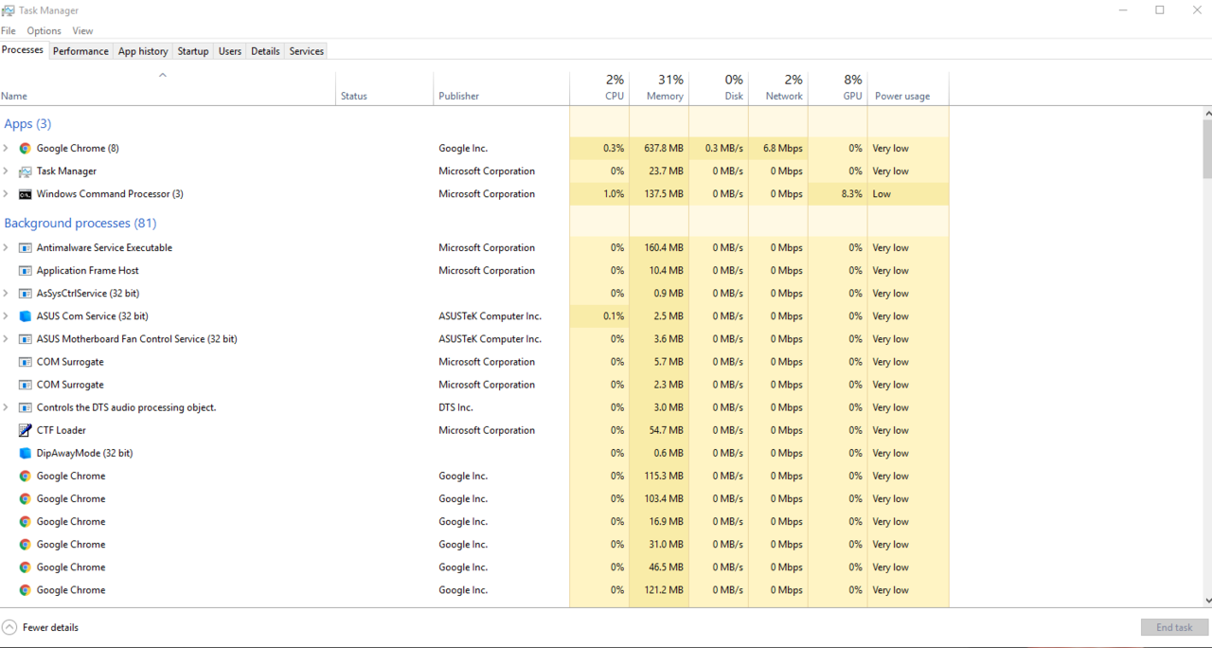Click the DTS Inc. publisher cell

(x=456, y=407)
